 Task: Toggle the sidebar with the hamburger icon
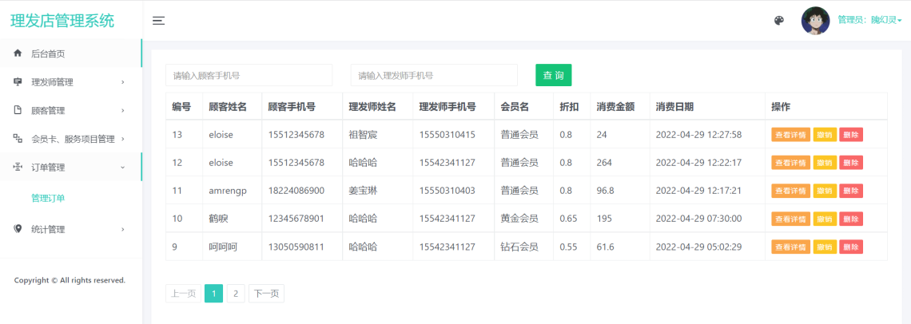tap(158, 21)
